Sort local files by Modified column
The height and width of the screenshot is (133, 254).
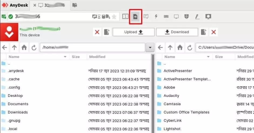(119, 57)
